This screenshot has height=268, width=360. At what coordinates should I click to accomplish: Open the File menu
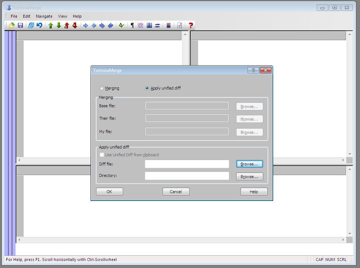tap(14, 16)
